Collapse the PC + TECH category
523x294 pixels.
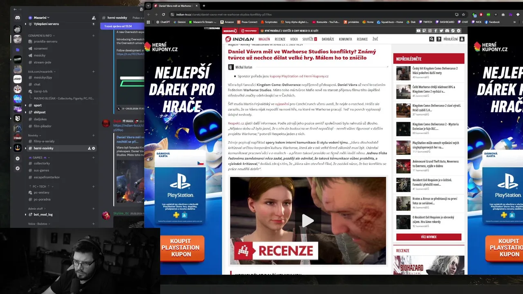pyautogui.click(x=41, y=186)
